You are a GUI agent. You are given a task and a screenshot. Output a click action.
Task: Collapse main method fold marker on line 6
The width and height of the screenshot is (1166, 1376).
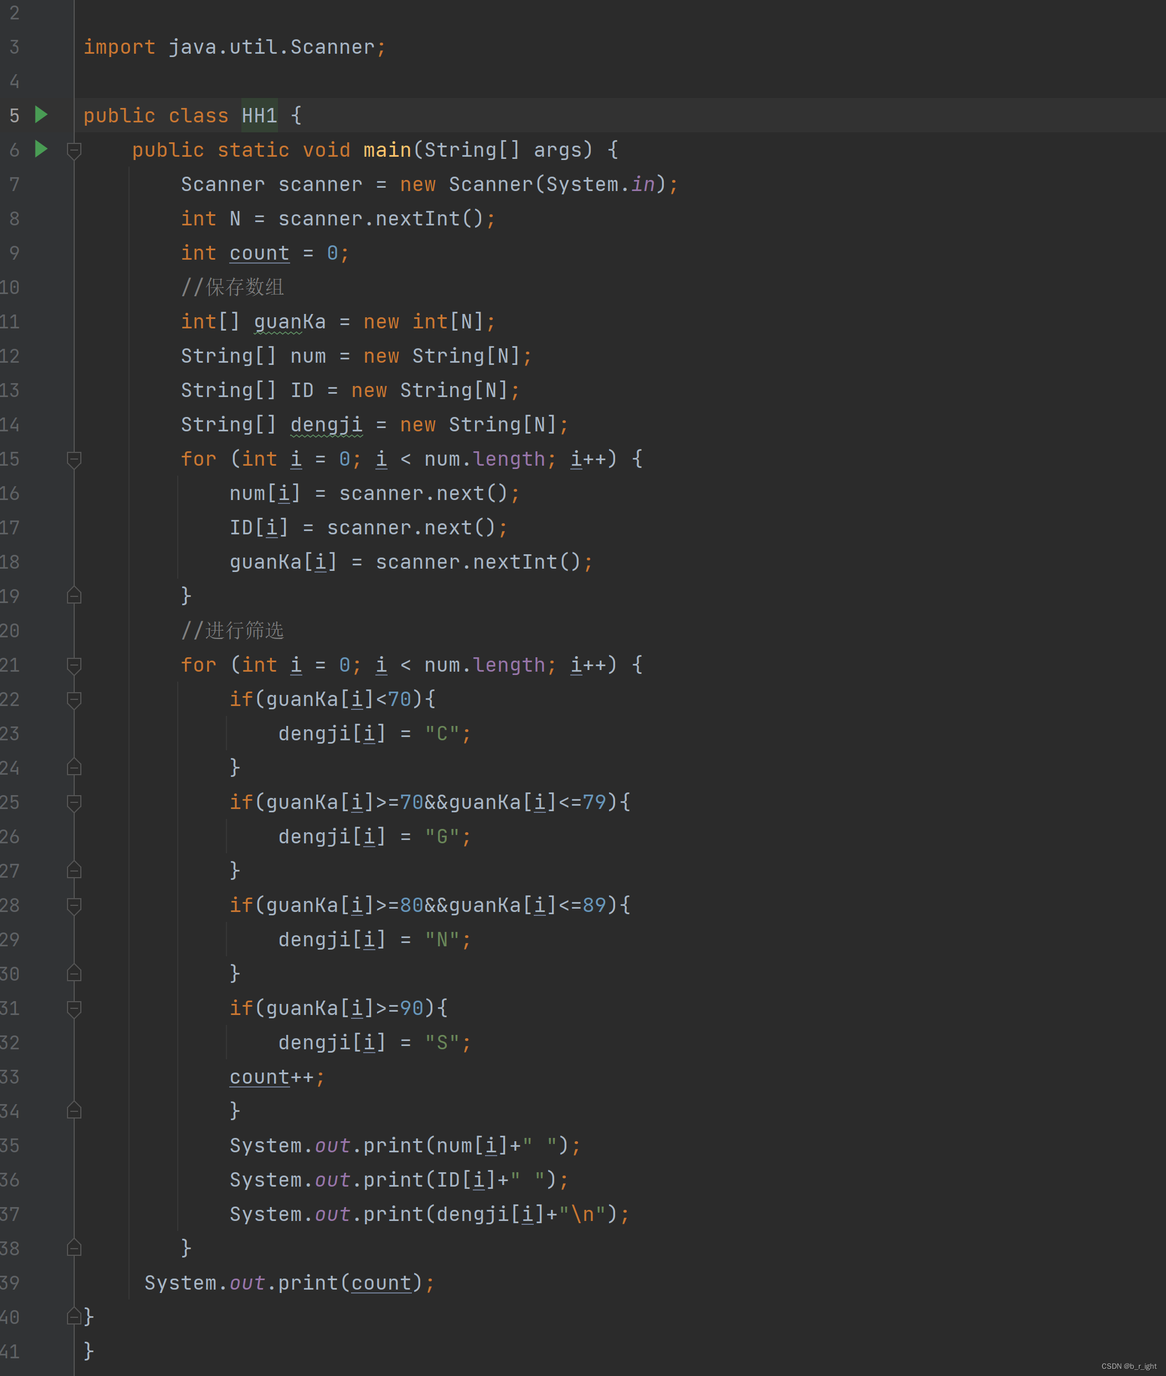point(74,151)
